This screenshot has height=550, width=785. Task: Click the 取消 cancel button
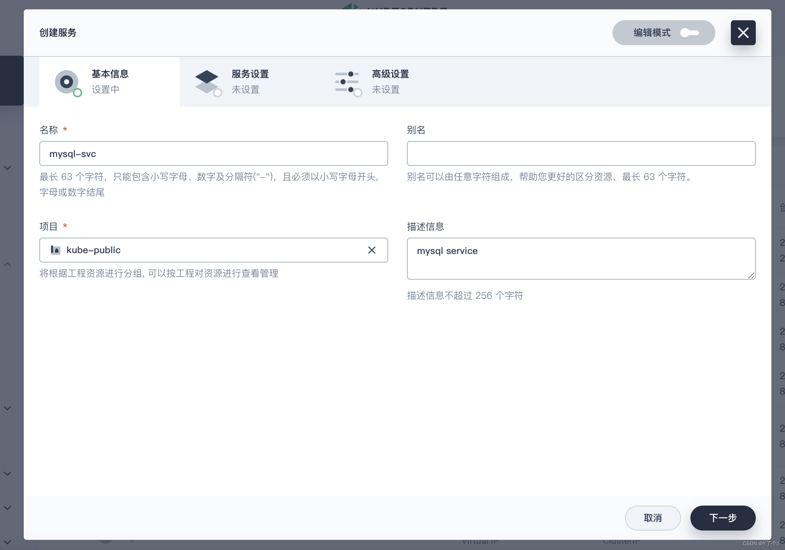point(653,518)
